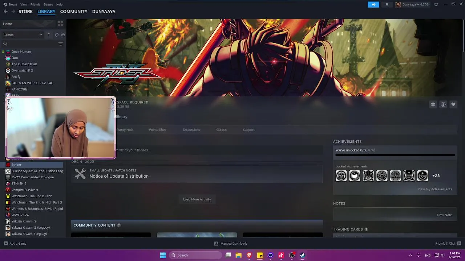Click the library Home button

pos(28,24)
